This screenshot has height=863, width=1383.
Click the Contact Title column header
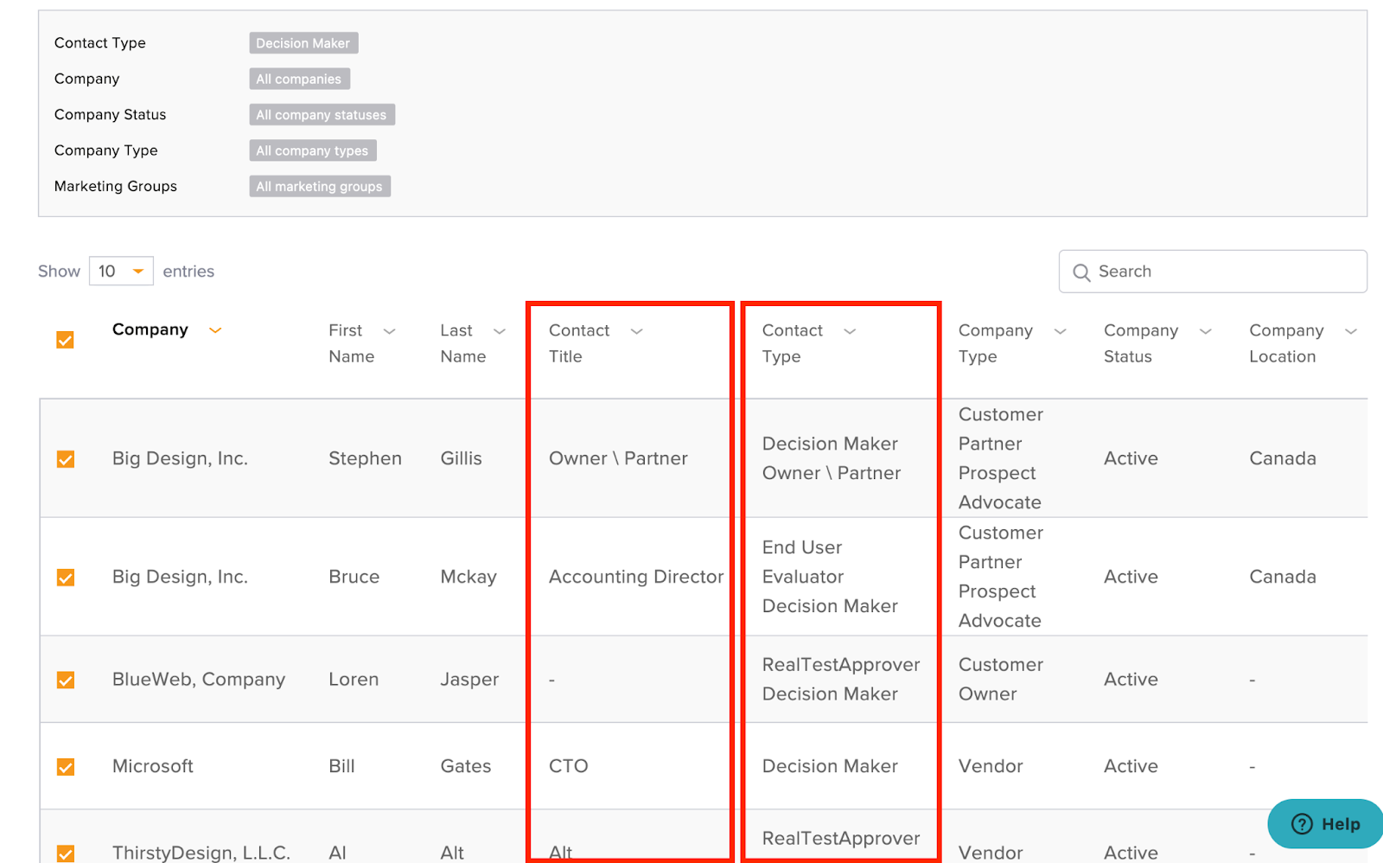(579, 343)
